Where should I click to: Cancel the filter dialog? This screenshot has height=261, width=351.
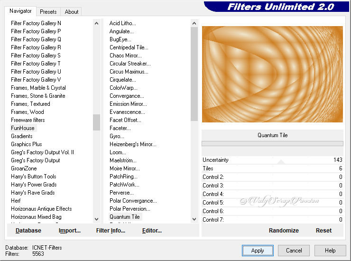tap(294, 251)
